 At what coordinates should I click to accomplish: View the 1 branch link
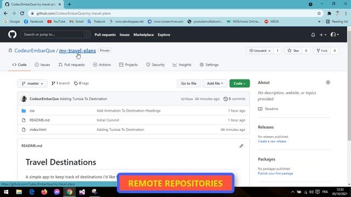pos(61,83)
